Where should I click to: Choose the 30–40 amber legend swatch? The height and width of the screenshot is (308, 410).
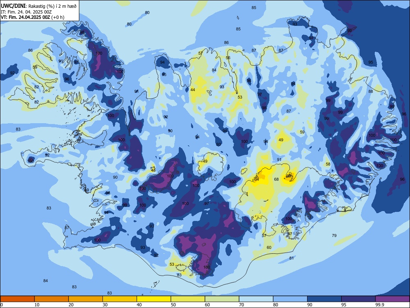click(x=120, y=299)
